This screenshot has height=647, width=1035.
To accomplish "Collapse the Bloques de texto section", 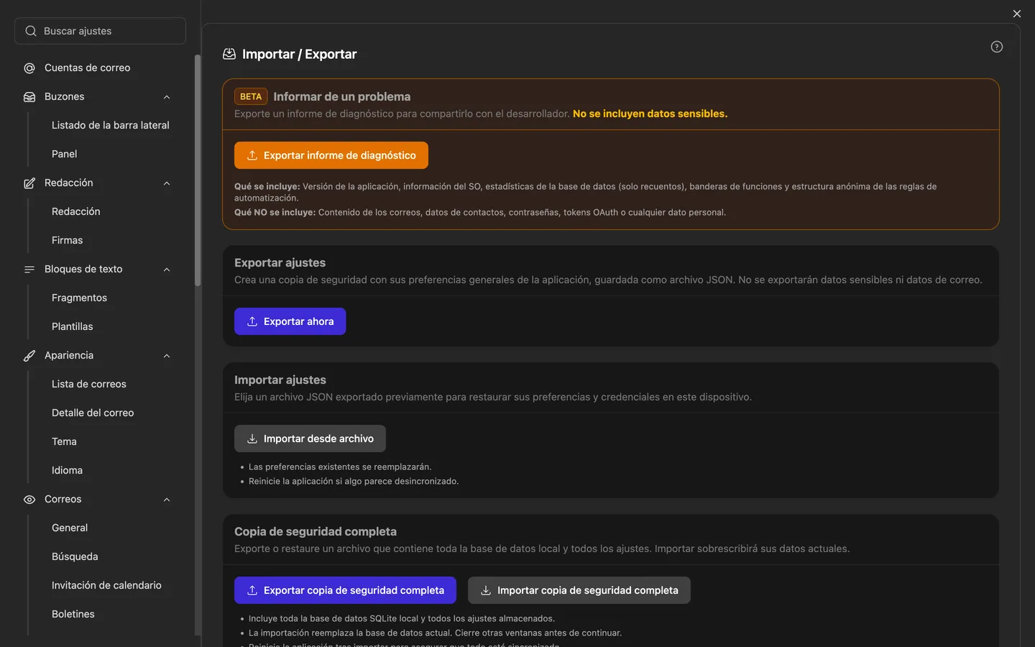I will coord(167,270).
